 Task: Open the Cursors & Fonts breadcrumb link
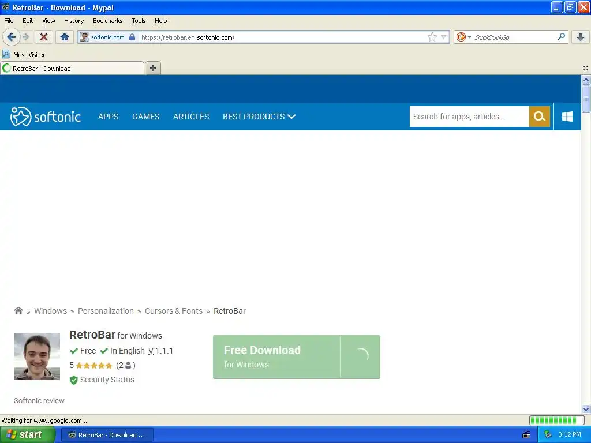pyautogui.click(x=173, y=311)
